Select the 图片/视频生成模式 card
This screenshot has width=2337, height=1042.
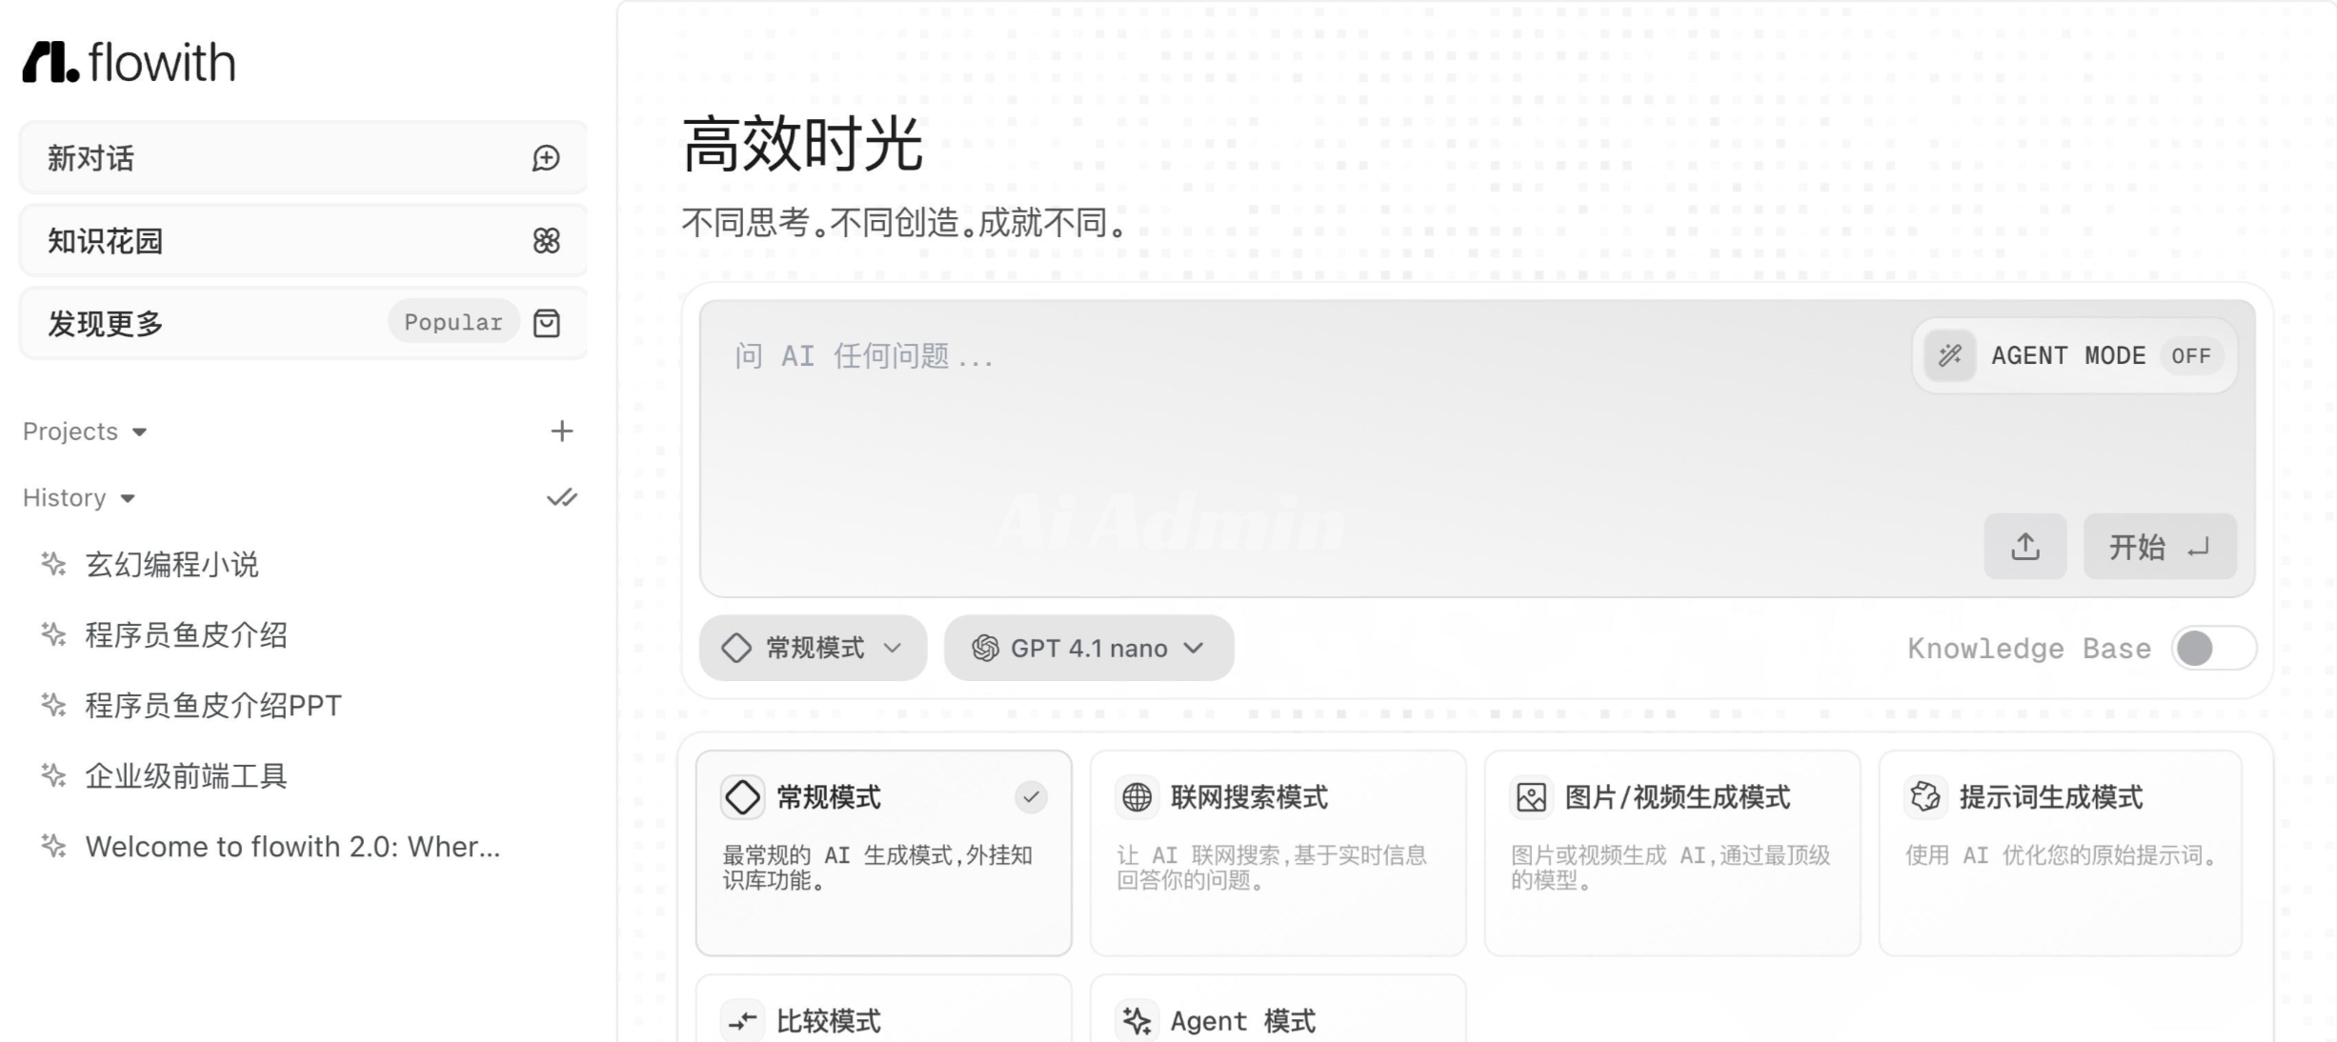1671,851
